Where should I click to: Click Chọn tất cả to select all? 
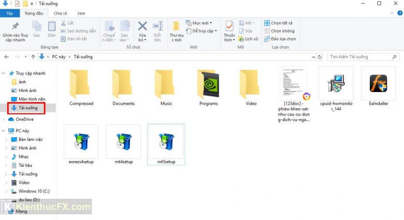[279, 23]
